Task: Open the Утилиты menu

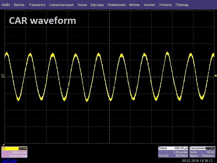Action: click(165, 5)
